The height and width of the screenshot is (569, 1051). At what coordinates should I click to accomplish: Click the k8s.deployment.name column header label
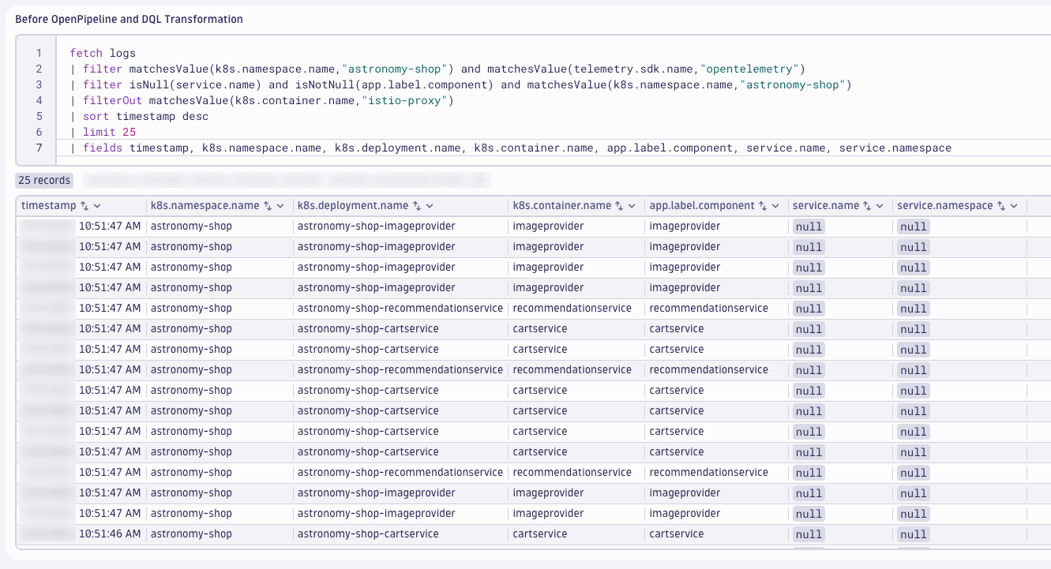353,206
